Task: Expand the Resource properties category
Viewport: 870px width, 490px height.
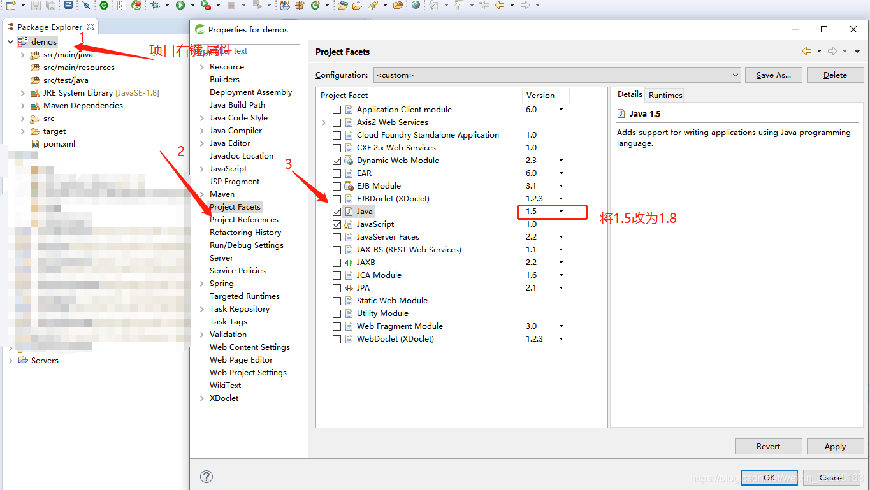Action: click(202, 67)
